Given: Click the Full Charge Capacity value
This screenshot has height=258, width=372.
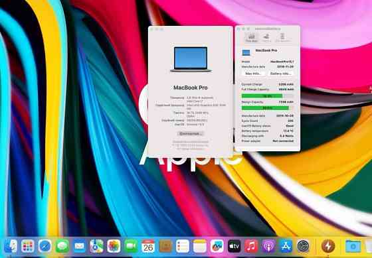Looking at the screenshot, I should [286, 90].
